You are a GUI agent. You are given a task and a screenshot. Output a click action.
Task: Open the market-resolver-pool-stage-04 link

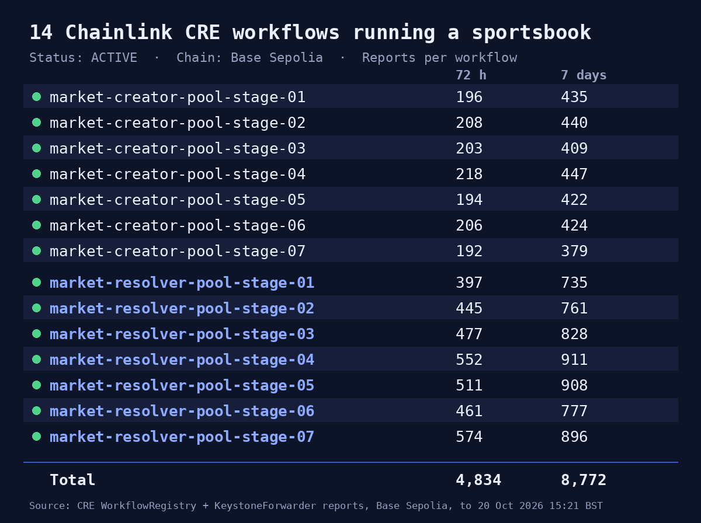pyautogui.click(x=182, y=360)
